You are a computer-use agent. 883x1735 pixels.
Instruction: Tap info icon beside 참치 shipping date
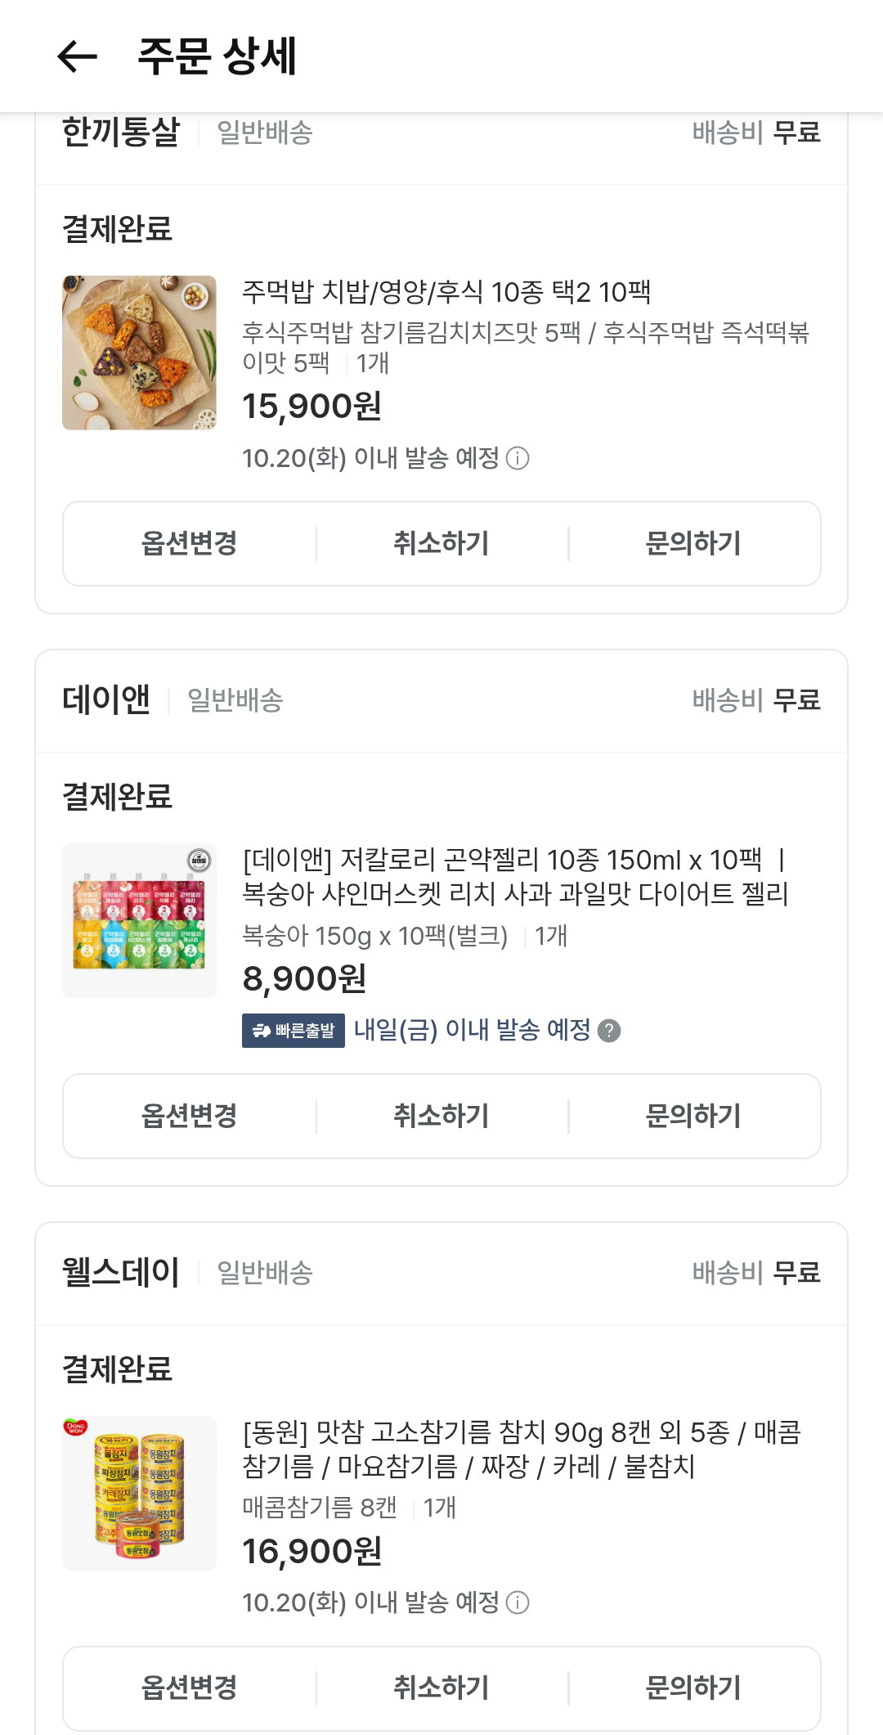(x=518, y=1602)
